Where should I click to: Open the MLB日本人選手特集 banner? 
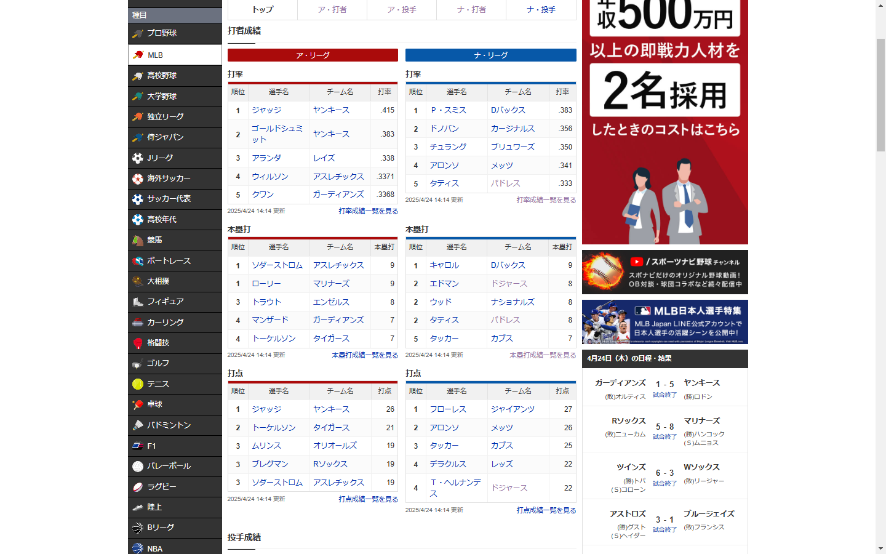point(665,322)
